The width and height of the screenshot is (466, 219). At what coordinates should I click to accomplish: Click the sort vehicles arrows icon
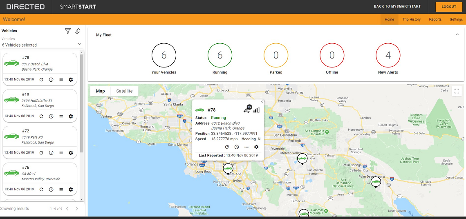click(x=78, y=31)
